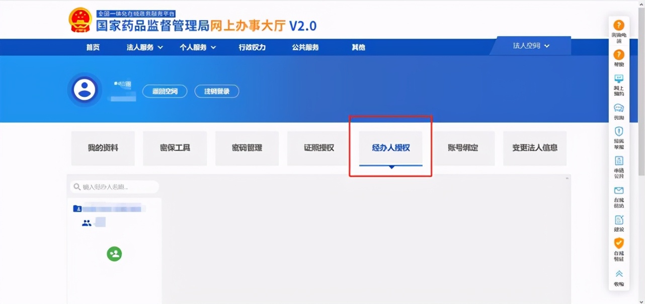Click the green add-operator icon in left panel
This screenshot has height=304, width=645.
pos(114,254)
